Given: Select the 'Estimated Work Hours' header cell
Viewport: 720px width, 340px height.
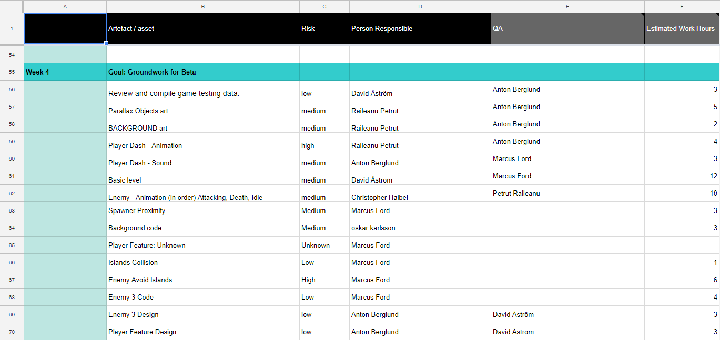Looking at the screenshot, I should pyautogui.click(x=682, y=29).
